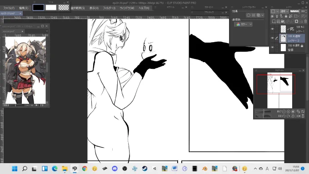The image size is (309, 174).
Task: Open Windows taskbar Search
Action: (25, 169)
